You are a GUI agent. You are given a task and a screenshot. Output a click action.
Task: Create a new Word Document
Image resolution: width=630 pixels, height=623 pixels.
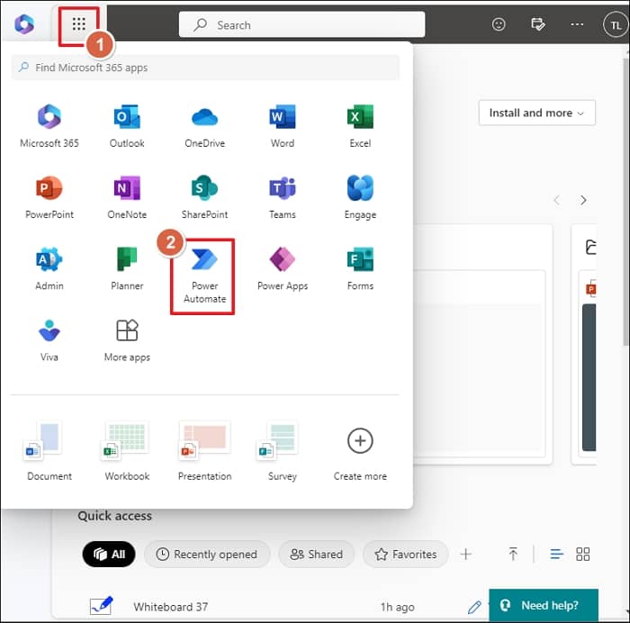pyautogui.click(x=49, y=451)
